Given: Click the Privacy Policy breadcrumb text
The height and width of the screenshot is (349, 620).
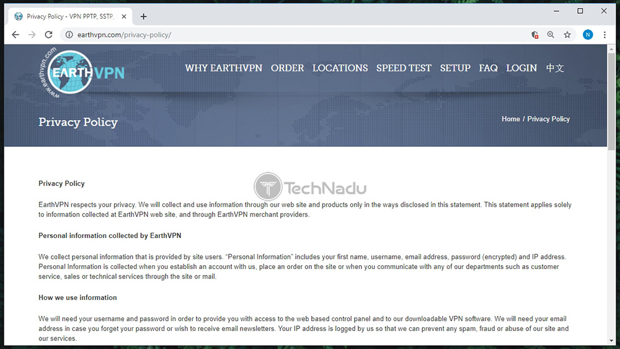Looking at the screenshot, I should (x=549, y=119).
